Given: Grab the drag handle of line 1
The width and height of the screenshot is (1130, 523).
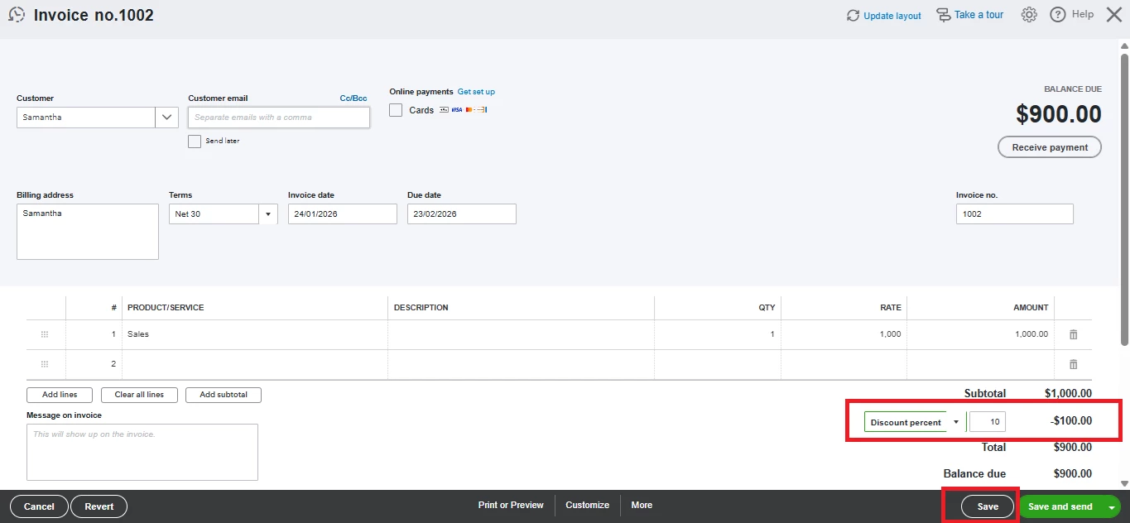Looking at the screenshot, I should (x=45, y=334).
